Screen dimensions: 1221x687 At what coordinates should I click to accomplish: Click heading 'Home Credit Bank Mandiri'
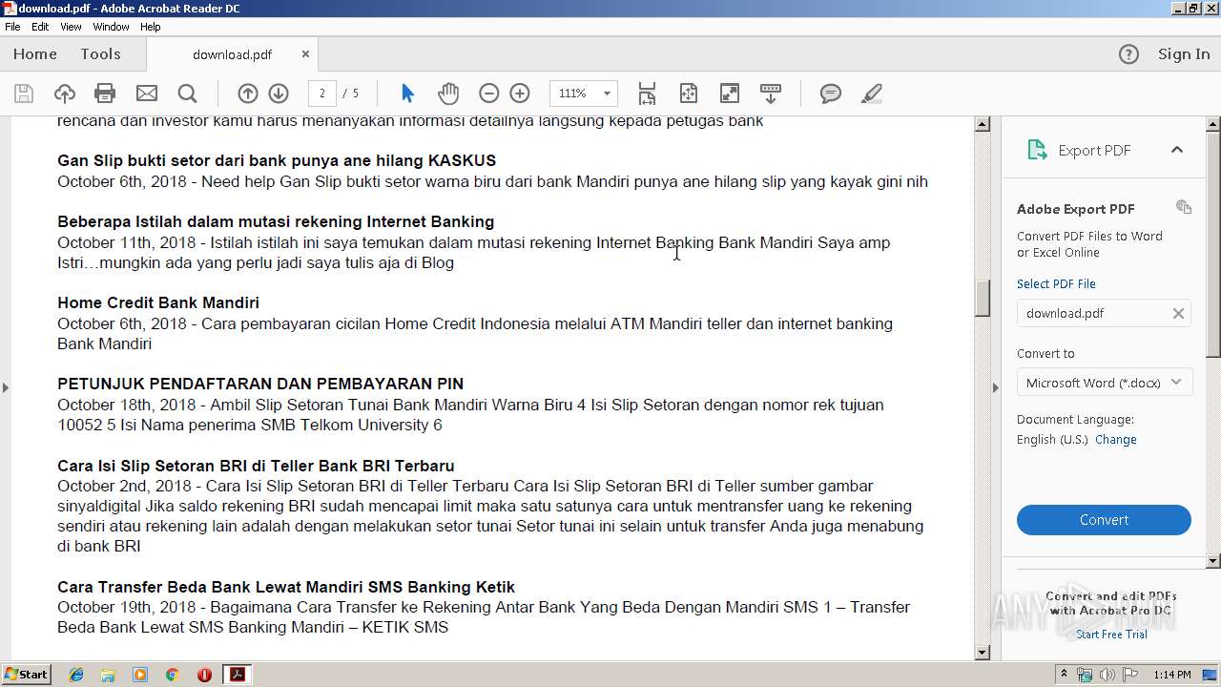158,302
